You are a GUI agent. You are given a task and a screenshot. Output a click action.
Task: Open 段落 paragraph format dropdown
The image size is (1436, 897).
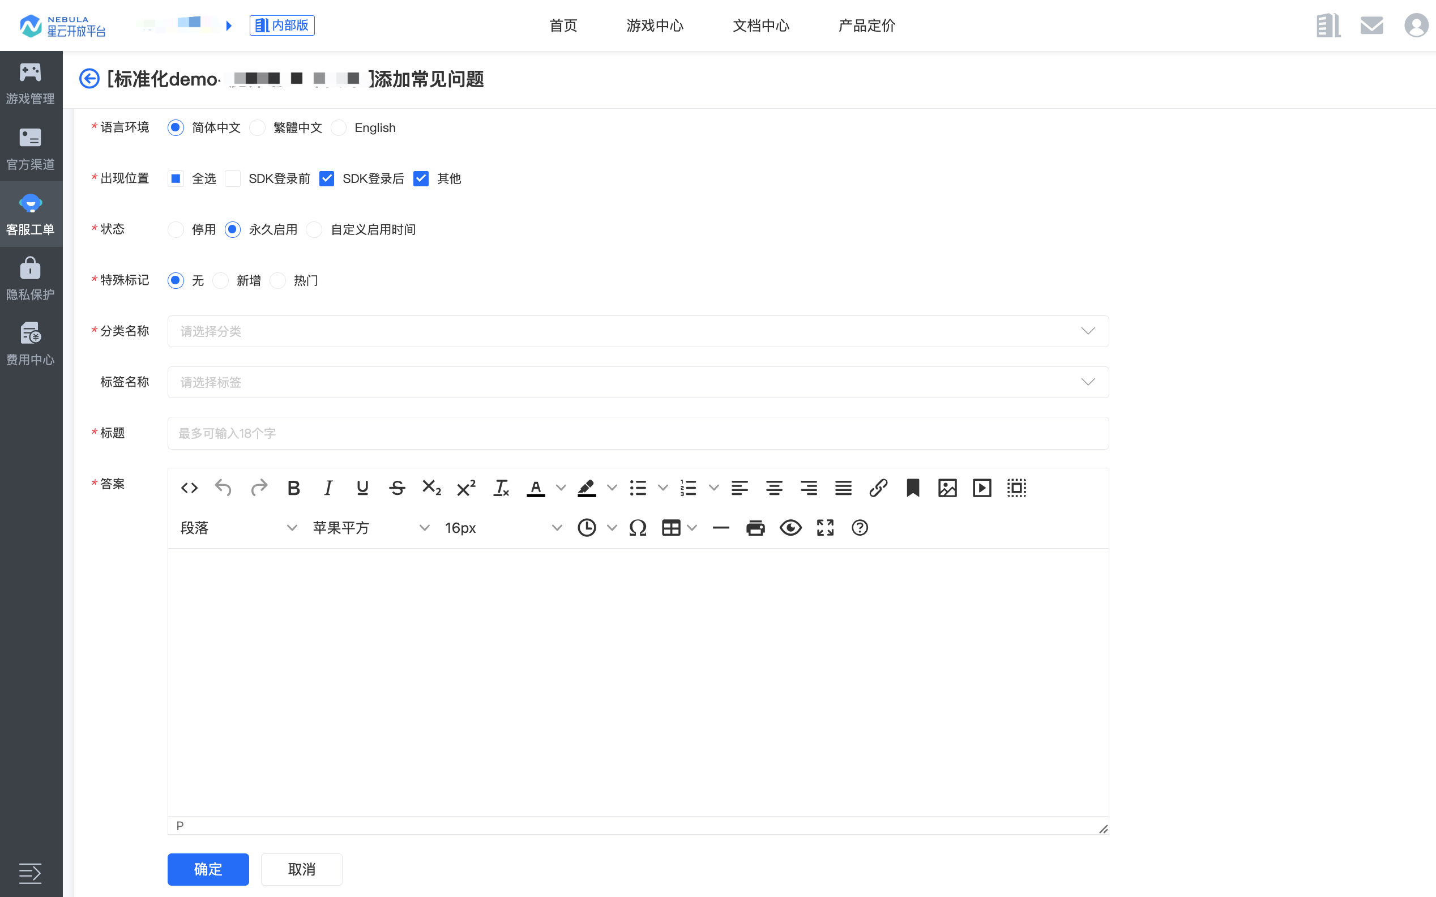[x=238, y=527]
